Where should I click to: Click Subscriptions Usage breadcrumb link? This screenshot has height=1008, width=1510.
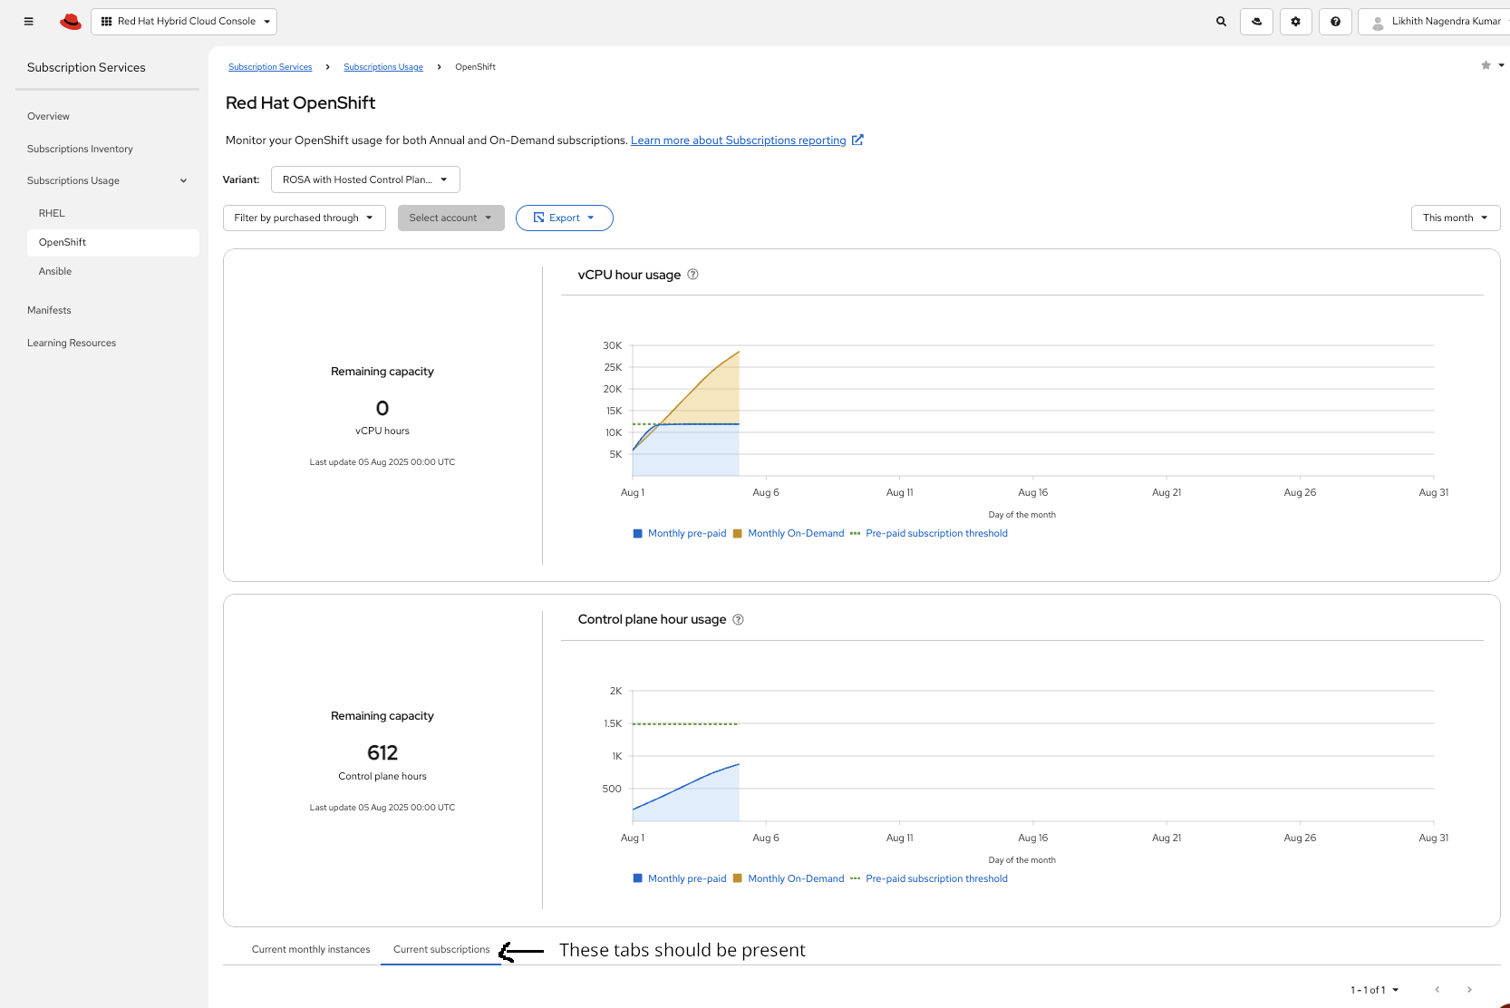(x=383, y=67)
